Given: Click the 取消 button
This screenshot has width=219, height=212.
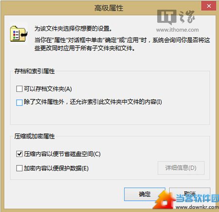Looking at the screenshot, I should click(x=190, y=194).
